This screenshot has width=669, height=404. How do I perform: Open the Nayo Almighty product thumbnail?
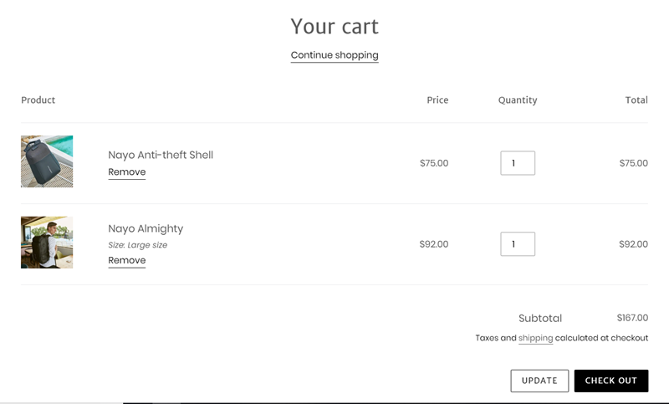click(47, 243)
